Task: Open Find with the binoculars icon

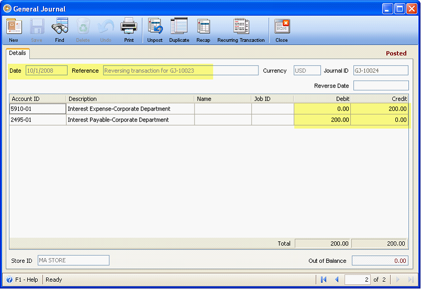Action: tap(60, 26)
